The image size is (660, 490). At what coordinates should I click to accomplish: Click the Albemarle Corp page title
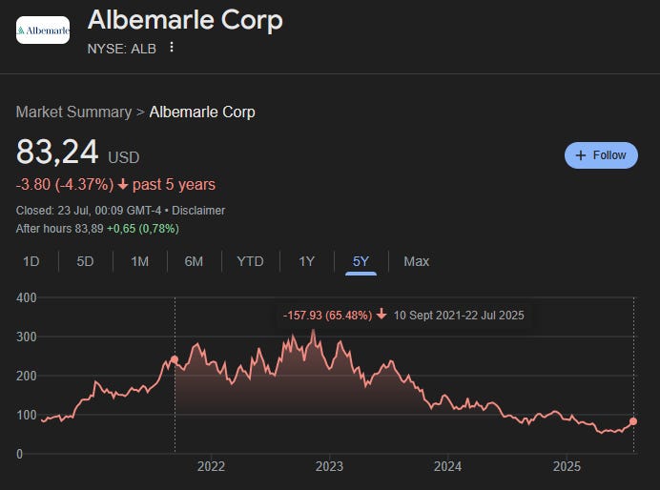pyautogui.click(x=185, y=20)
